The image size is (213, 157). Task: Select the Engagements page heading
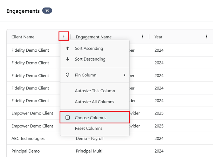click(23, 11)
